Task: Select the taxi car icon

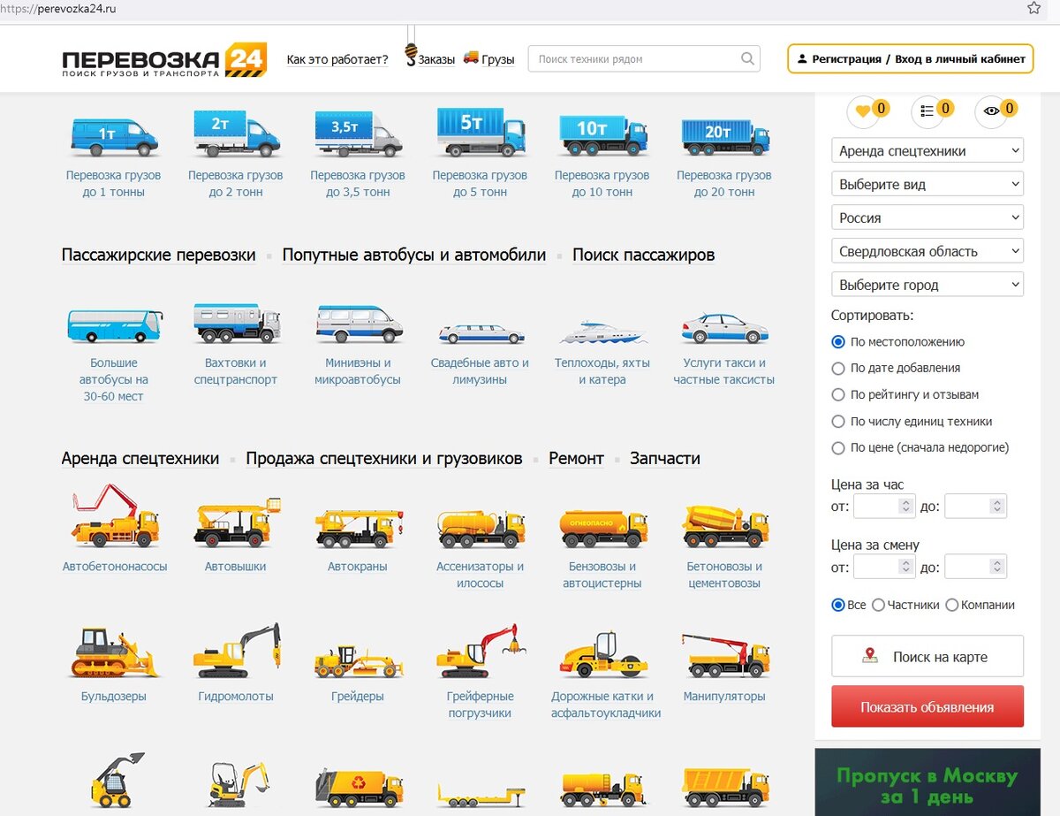Action: coord(724,328)
